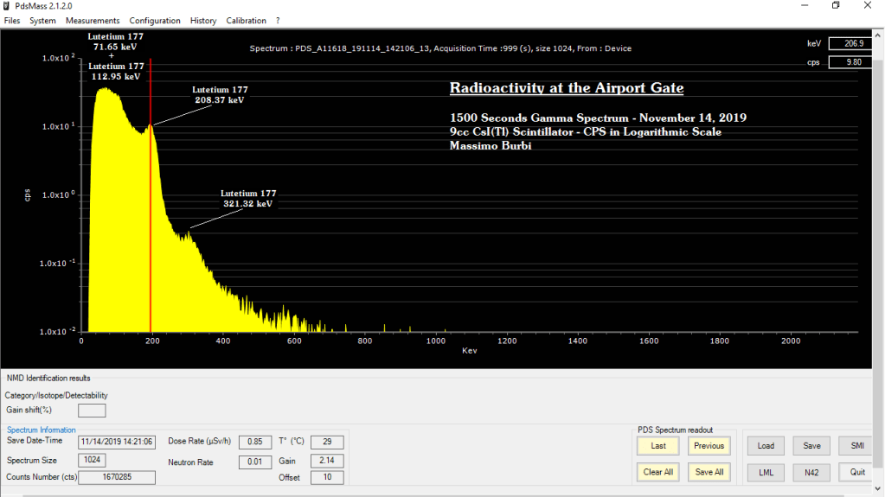885x497 pixels.
Task: Export using the N42 button
Action: pyautogui.click(x=811, y=472)
